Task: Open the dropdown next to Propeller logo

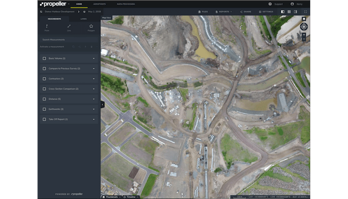Action: [x=69, y=4]
